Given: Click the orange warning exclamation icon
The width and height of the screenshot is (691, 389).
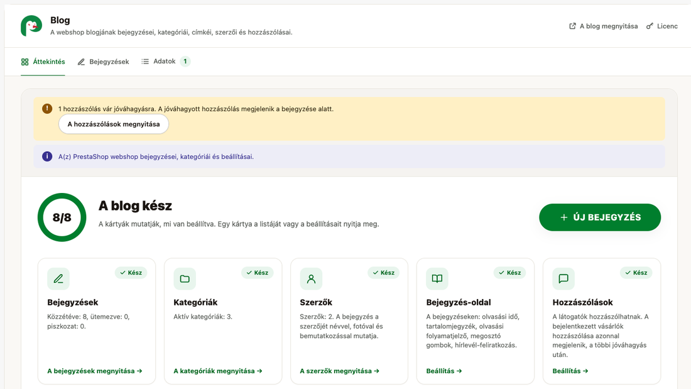Looking at the screenshot, I should pyautogui.click(x=47, y=109).
